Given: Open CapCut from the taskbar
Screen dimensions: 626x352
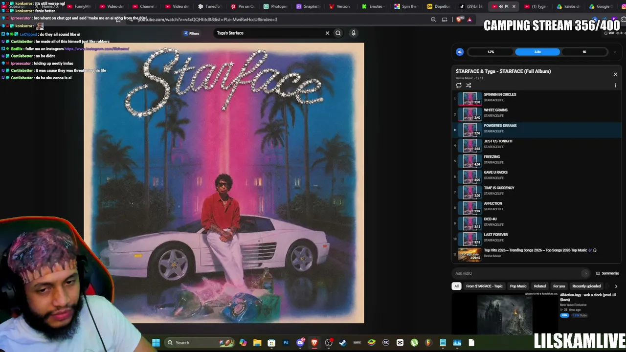Looking at the screenshot, I should point(400,343).
